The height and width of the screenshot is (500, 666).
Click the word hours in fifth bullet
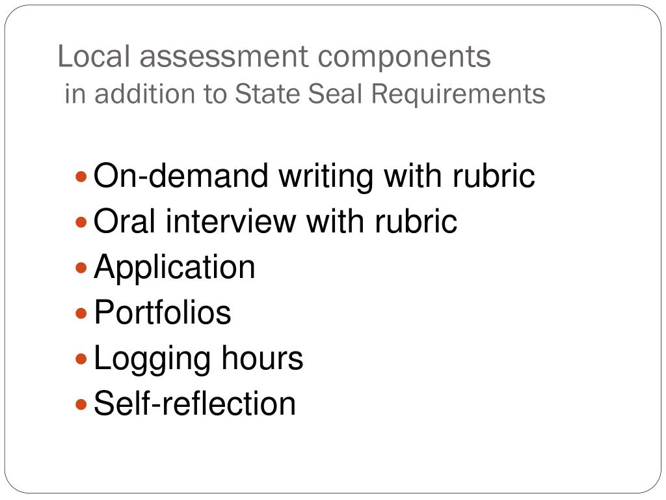pyautogui.click(x=263, y=358)
